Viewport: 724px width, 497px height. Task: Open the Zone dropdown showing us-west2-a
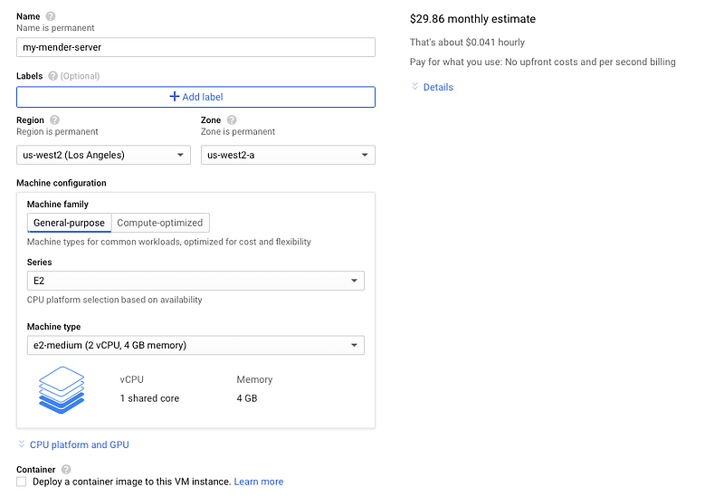(288, 155)
